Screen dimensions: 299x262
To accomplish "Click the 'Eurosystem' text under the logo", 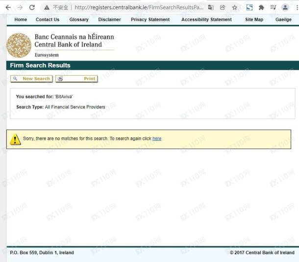I will tap(47, 55).
